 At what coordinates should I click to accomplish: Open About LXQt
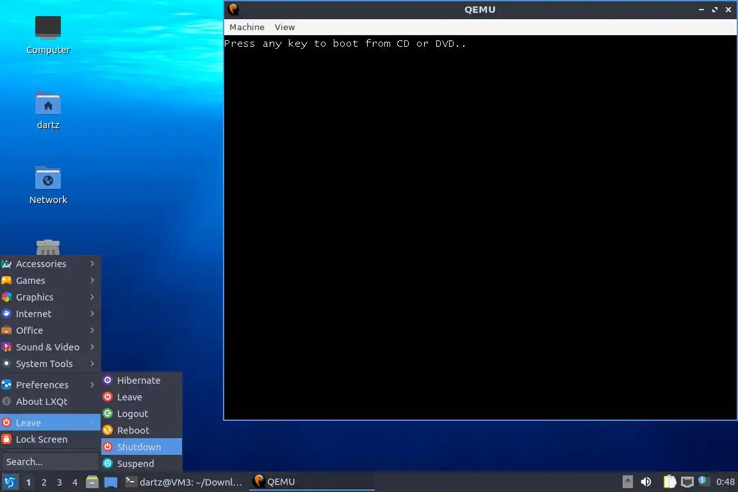(50, 402)
